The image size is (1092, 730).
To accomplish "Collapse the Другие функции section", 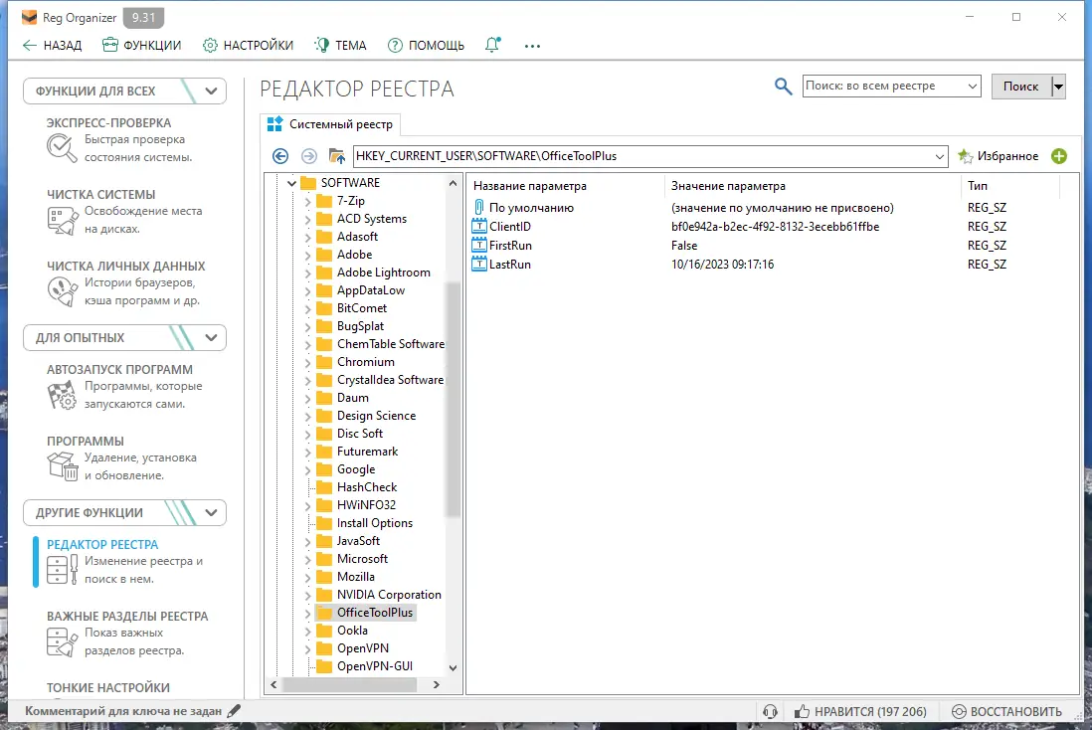I will pos(211,512).
